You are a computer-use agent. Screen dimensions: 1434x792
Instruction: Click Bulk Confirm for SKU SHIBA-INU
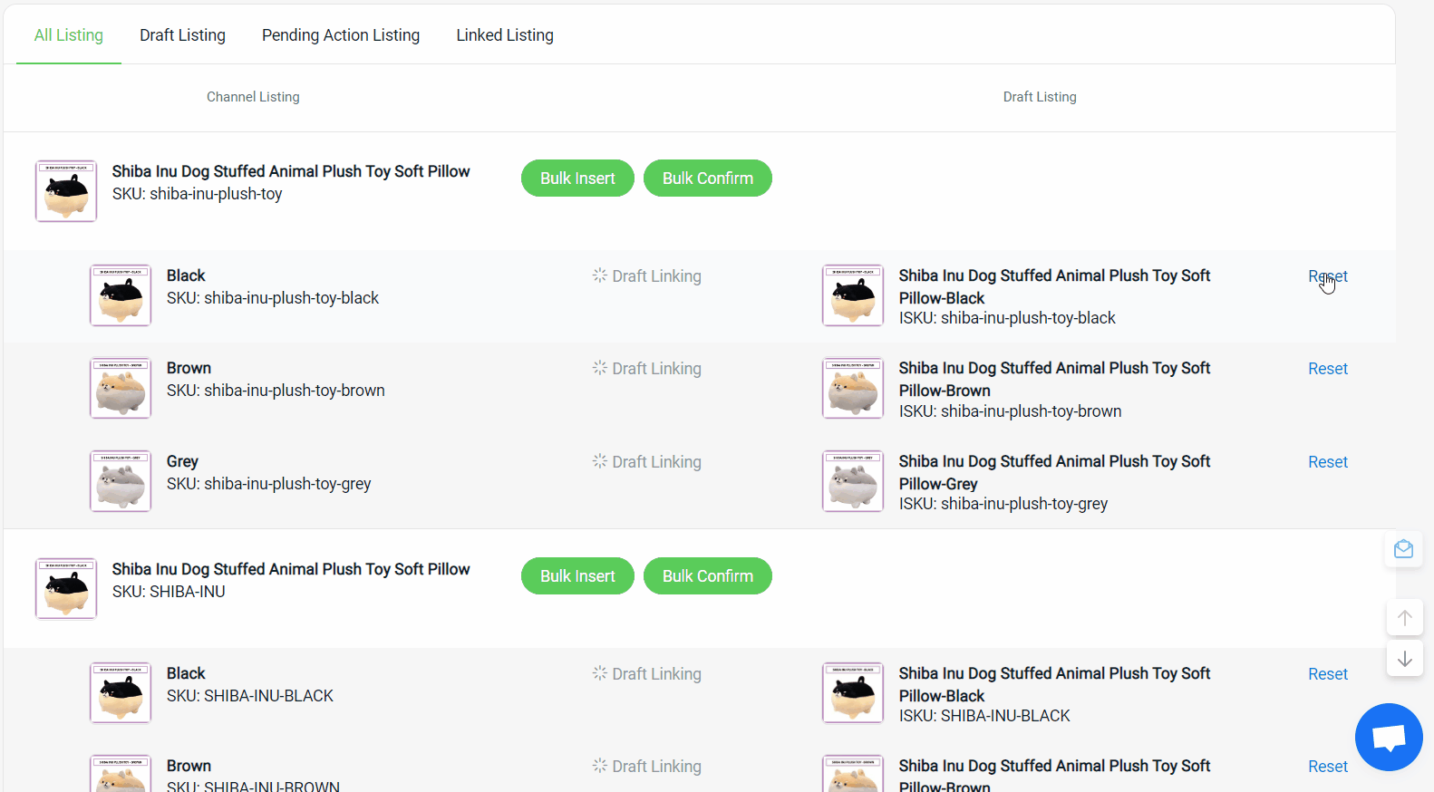pos(707,576)
